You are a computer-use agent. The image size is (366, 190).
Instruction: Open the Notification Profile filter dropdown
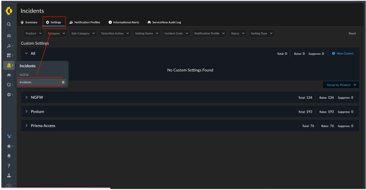coord(209,33)
